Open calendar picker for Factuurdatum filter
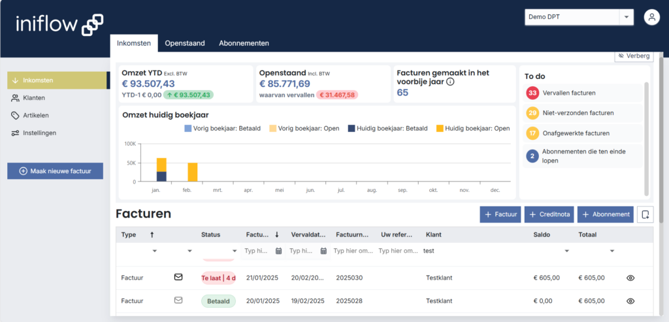Viewport: 669px width, 322px height. tap(278, 251)
